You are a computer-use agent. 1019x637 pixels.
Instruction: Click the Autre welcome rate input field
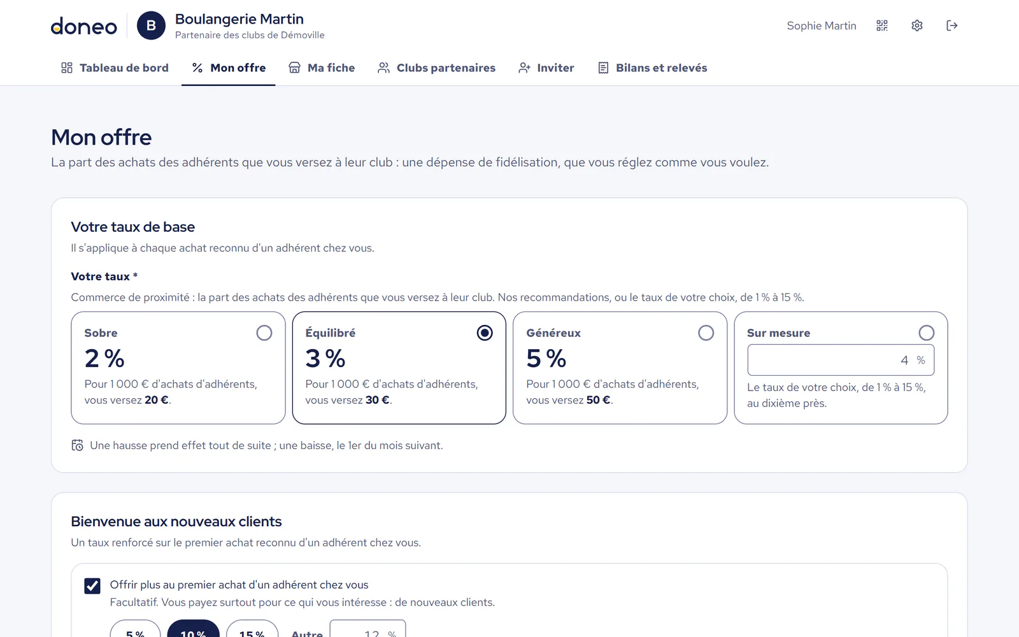coord(367,629)
